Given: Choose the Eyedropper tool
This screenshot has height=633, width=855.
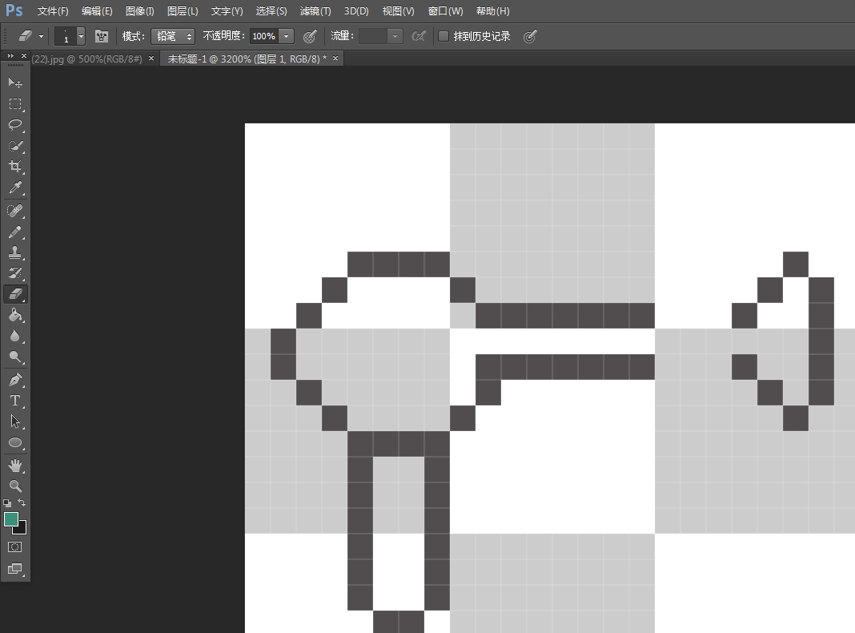Looking at the screenshot, I should tap(15, 187).
